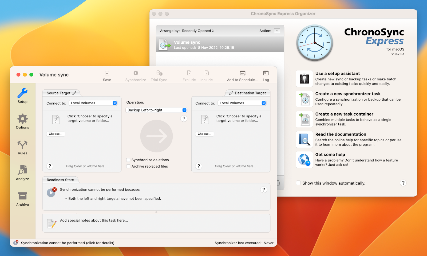Image resolution: width=427 pixels, height=256 pixels.
Task: Click Create new synchronizer task icon
Action: point(304,99)
